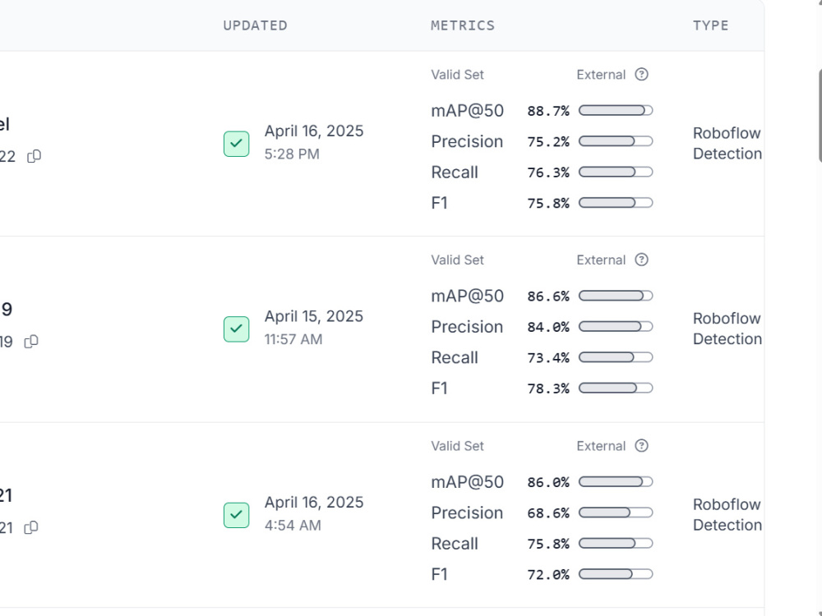Sort by the UPDATED column header
The width and height of the screenshot is (822, 616).
pyautogui.click(x=256, y=25)
